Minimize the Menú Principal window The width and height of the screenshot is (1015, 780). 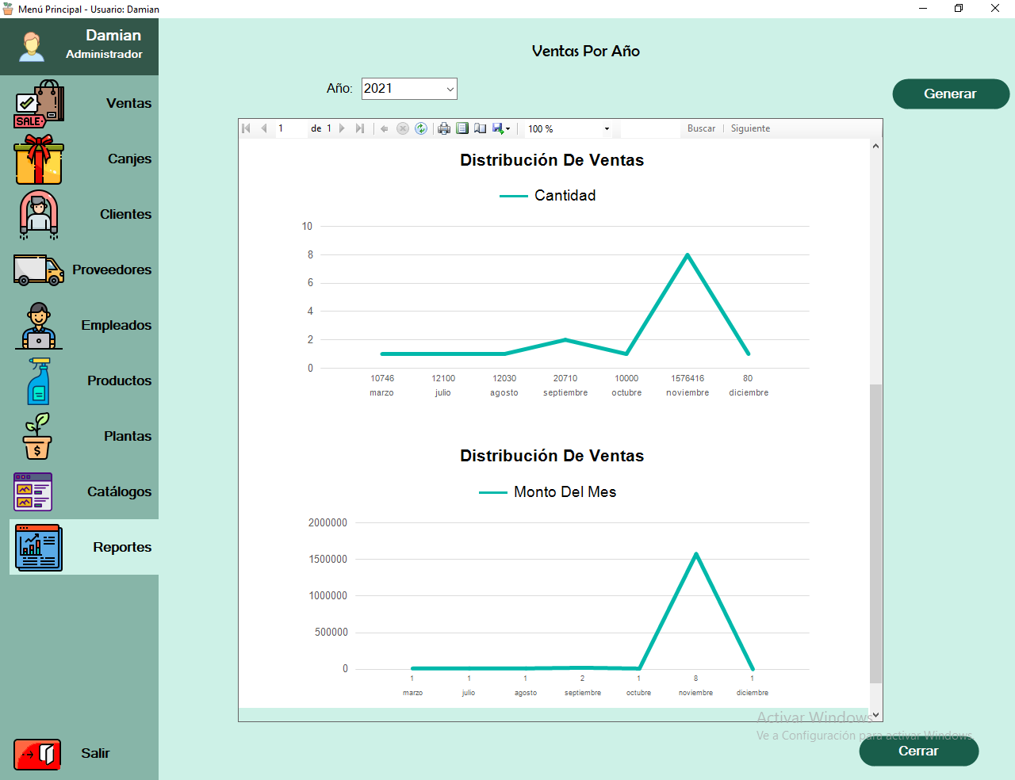click(x=923, y=9)
